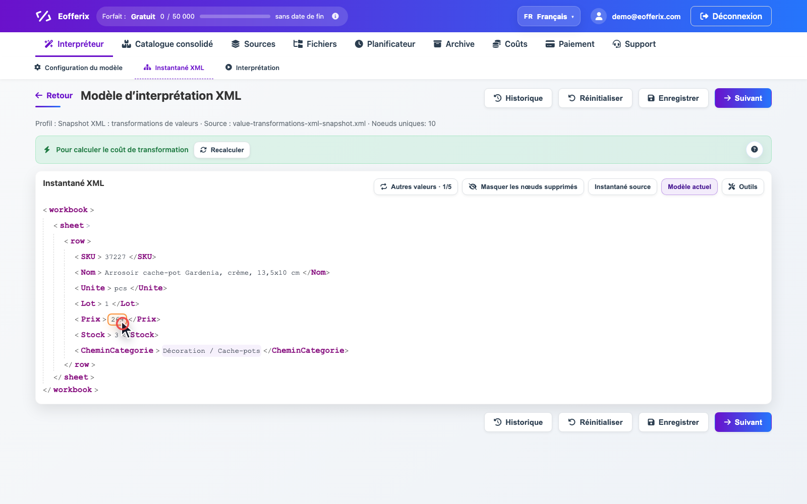
Task: Click the plan info circle icon
Action: (335, 16)
